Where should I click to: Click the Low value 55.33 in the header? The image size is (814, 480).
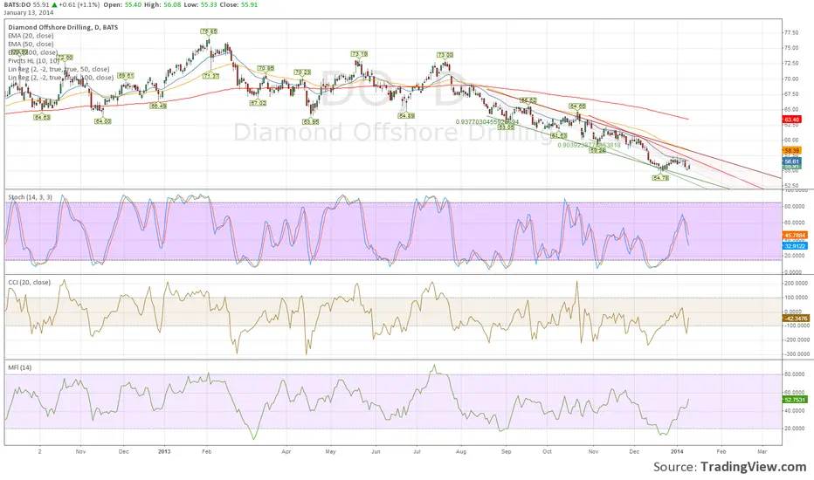[x=210, y=4]
